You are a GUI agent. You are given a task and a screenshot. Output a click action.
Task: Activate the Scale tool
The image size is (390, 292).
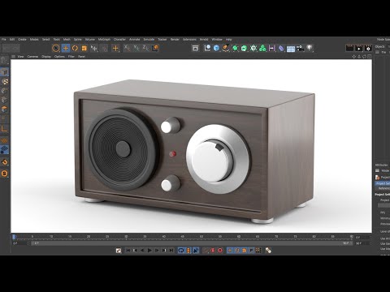(84, 49)
